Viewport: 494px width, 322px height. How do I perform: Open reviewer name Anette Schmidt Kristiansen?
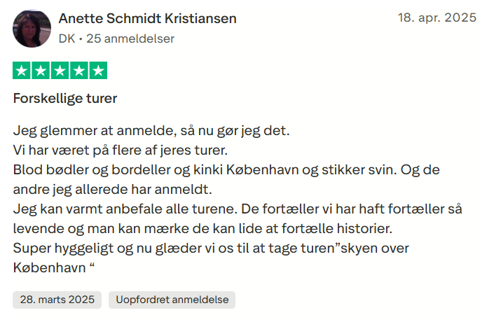147,18
